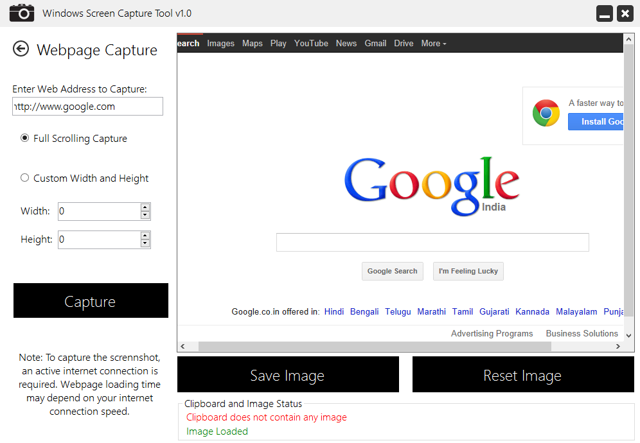Click the Telugu language link
Viewport: 640px width, 443px height.
pyautogui.click(x=398, y=311)
